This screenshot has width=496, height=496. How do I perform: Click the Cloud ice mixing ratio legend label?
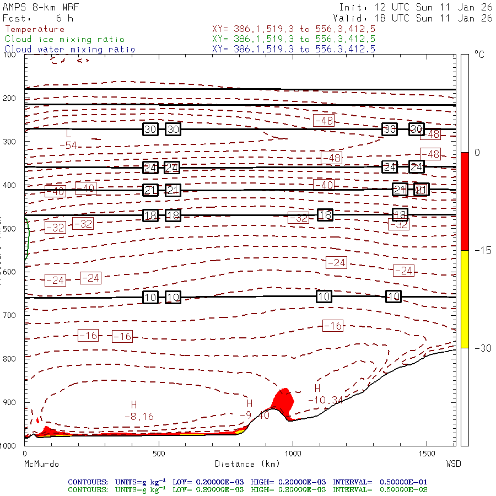coord(64,39)
